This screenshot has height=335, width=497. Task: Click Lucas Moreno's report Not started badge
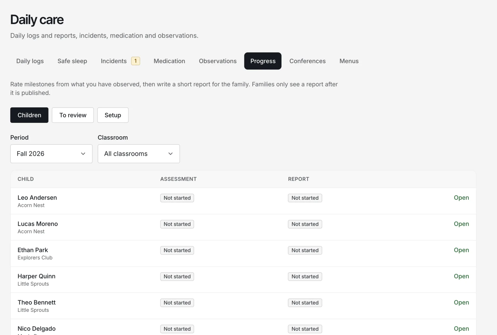305,224
